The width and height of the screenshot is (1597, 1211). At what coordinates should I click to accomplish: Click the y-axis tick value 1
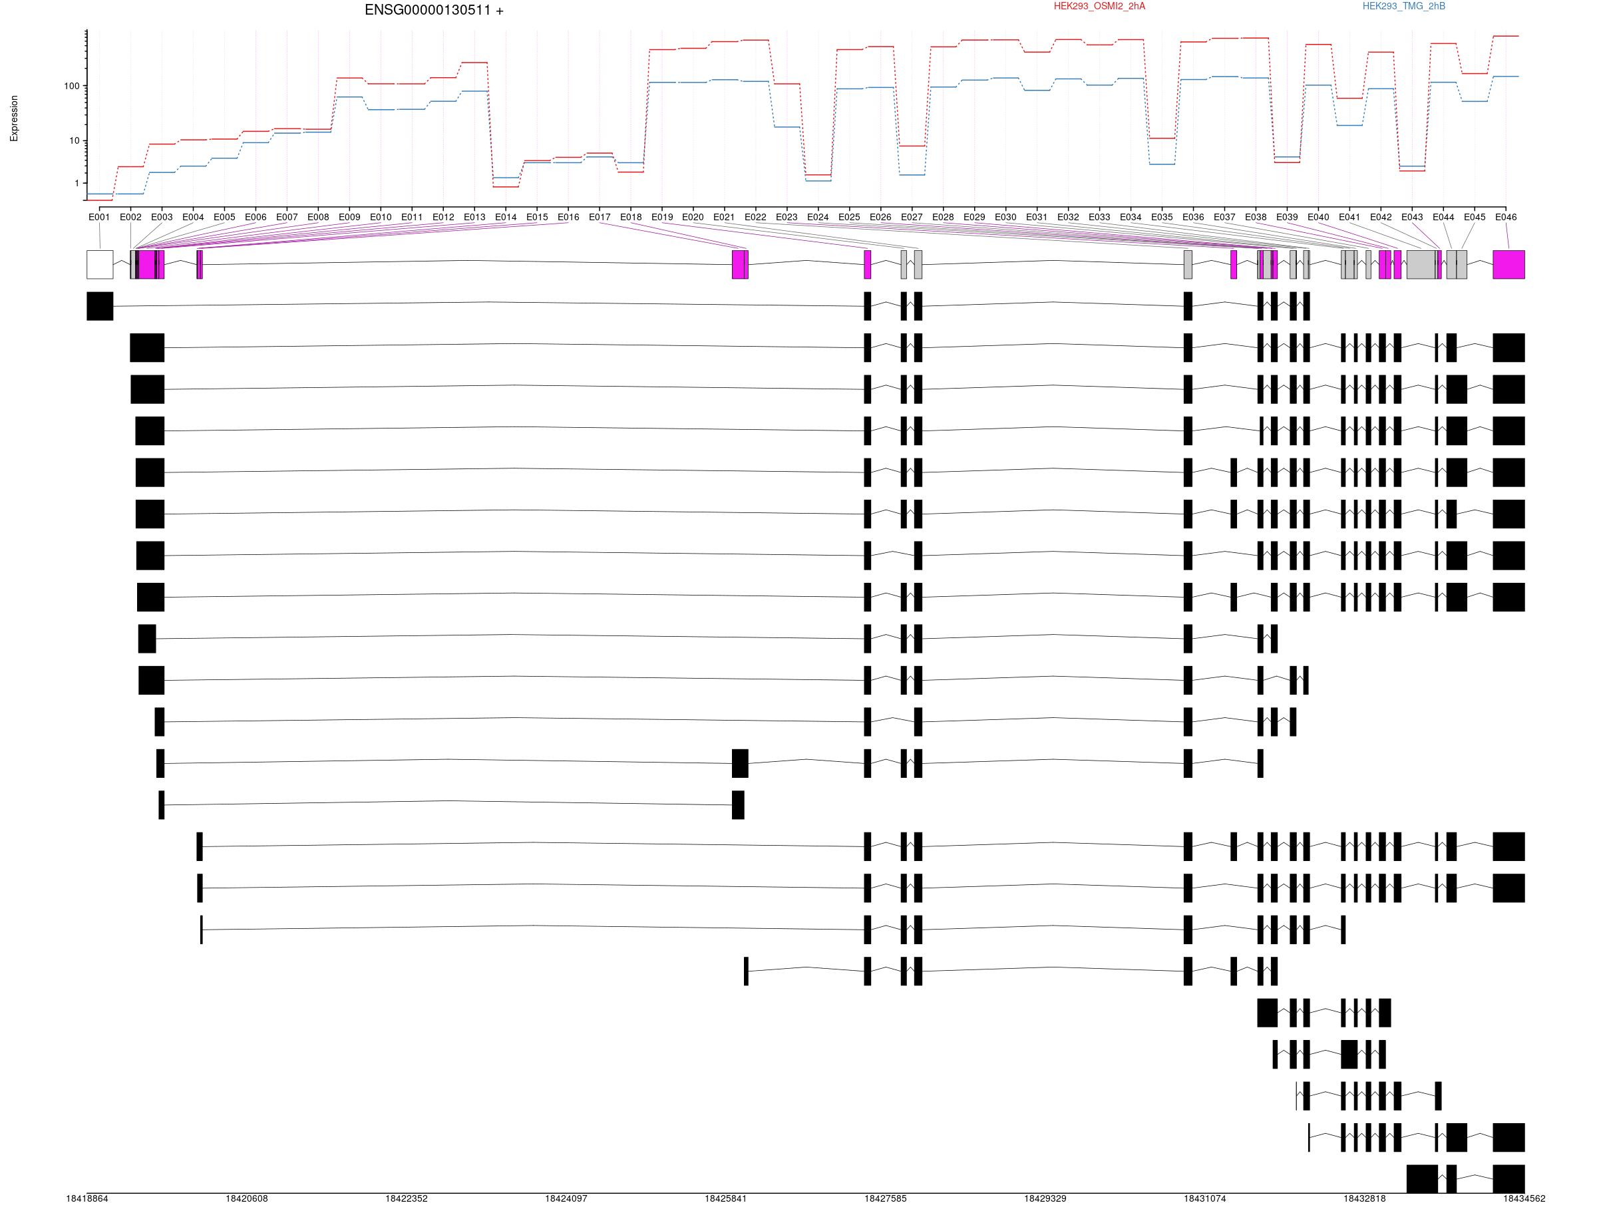[x=77, y=184]
